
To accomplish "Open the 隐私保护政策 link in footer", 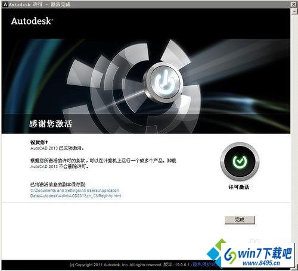I will (x=204, y=264).
